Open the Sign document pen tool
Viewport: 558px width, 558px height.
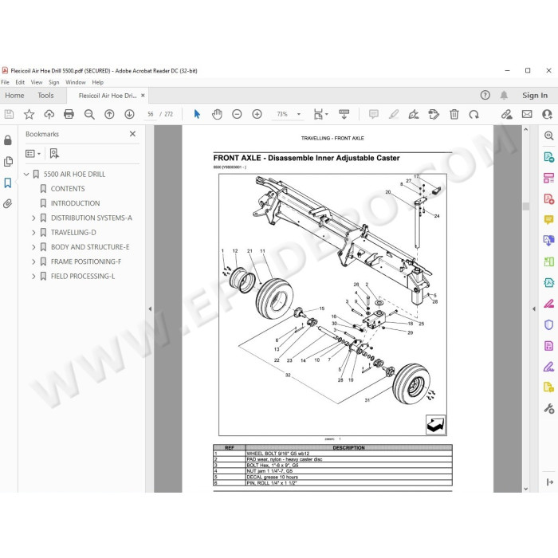click(x=414, y=114)
